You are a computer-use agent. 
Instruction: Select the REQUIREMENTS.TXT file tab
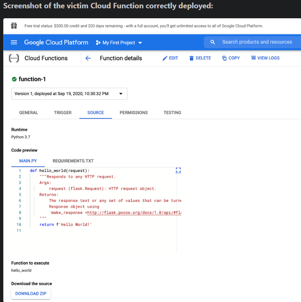pyautogui.click(x=73, y=161)
